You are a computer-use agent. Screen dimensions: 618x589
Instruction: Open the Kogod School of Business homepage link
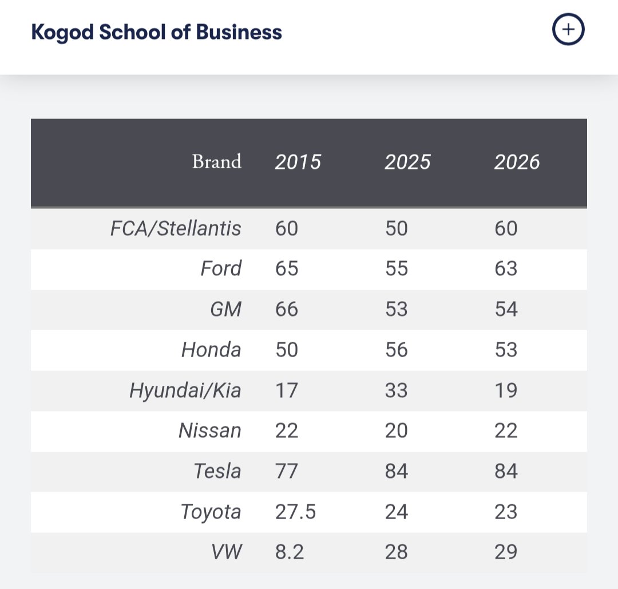[156, 32]
